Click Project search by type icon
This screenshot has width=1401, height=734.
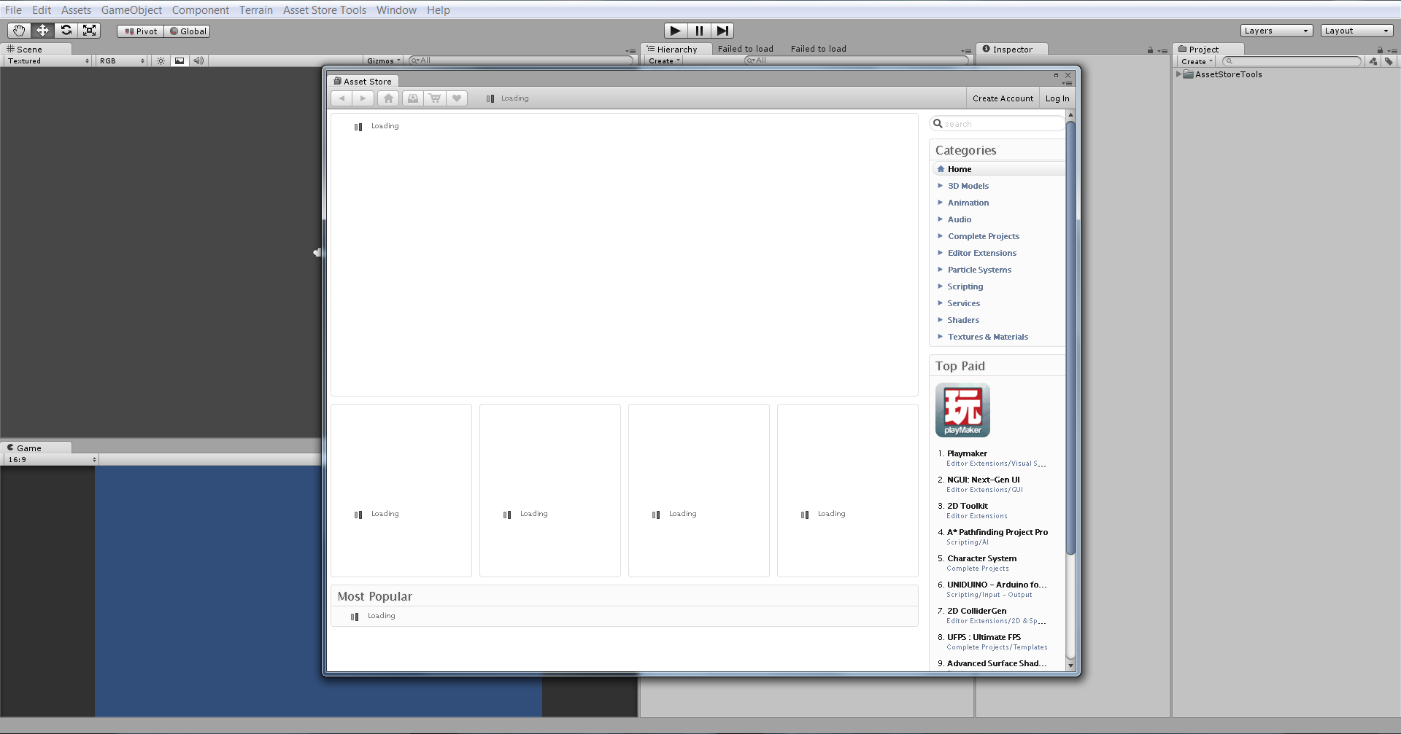point(1373,62)
